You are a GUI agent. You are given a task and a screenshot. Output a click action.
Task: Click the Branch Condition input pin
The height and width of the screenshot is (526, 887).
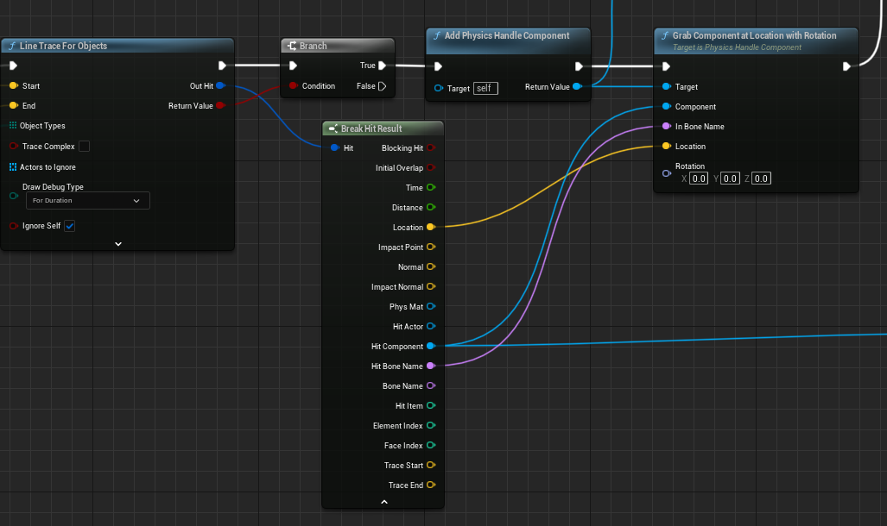293,86
